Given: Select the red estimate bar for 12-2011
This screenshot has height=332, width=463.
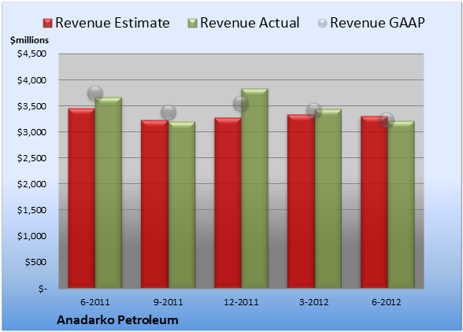Looking at the screenshot, I should [228, 203].
